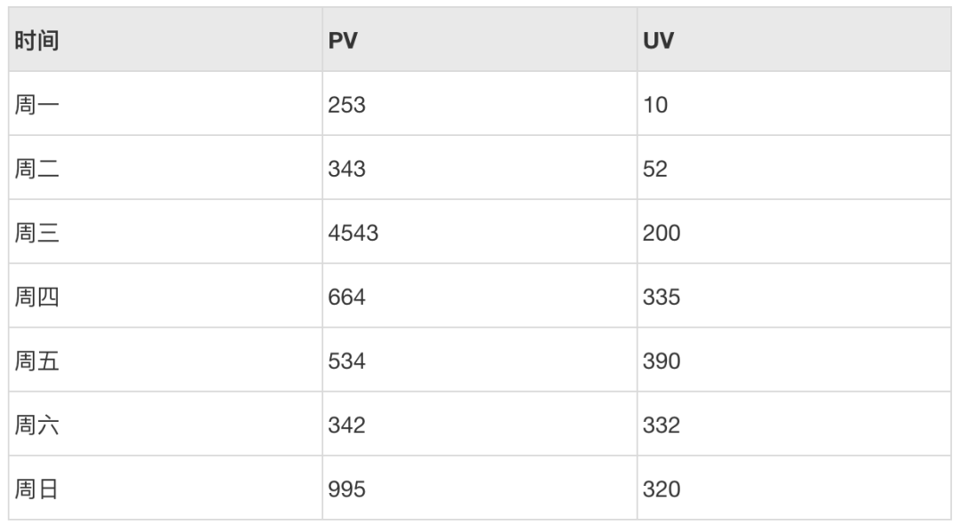Click the 时间 column header
Viewport: 959px width, 525px height.
36,40
